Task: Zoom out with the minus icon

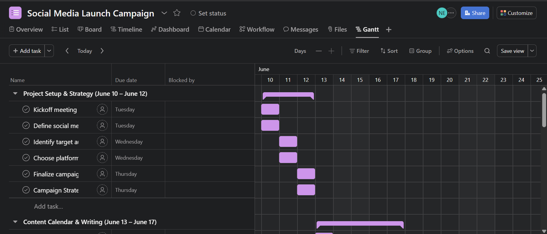Action: pos(319,51)
